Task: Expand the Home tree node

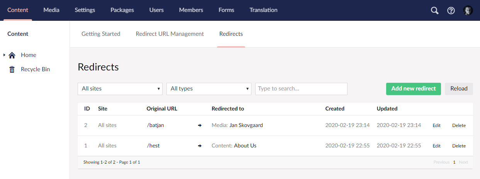Action: (x=4, y=55)
